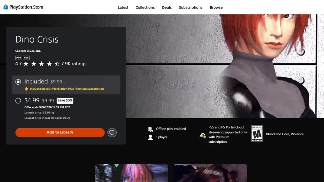Click 'Included in your PlayStation Plus Premium subscription'

coord(67,89)
